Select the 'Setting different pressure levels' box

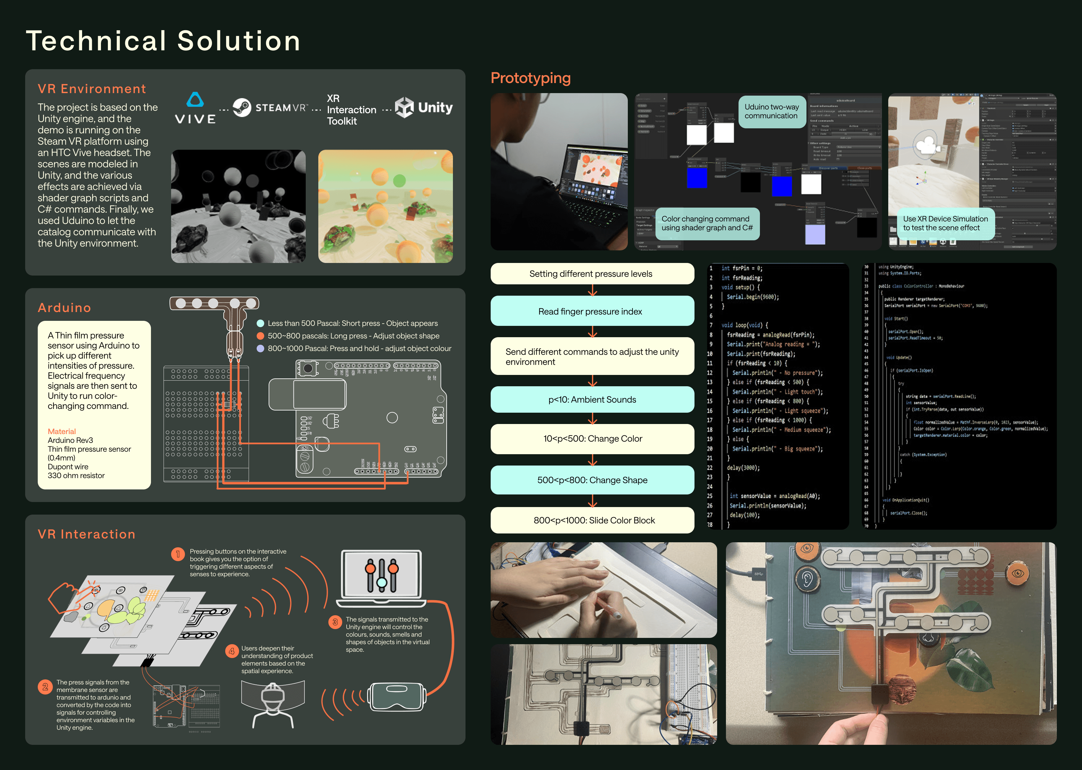[592, 274]
